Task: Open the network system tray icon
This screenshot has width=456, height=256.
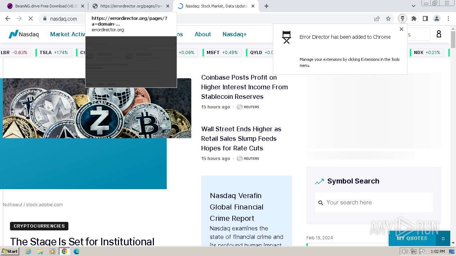Action: (414, 251)
